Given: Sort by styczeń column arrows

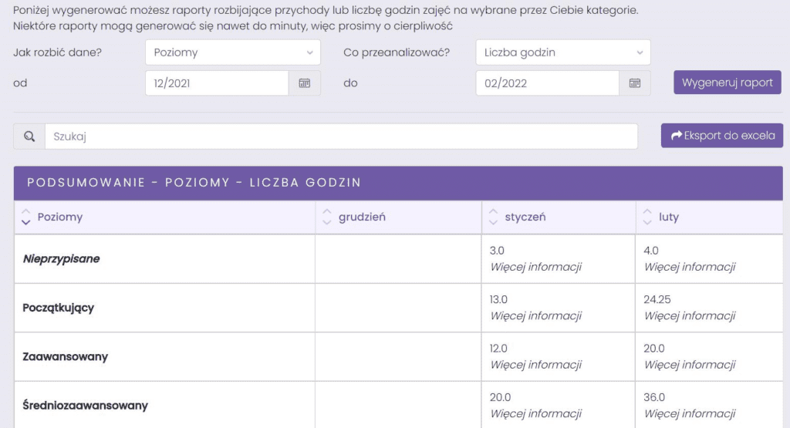Looking at the screenshot, I should 493,217.
